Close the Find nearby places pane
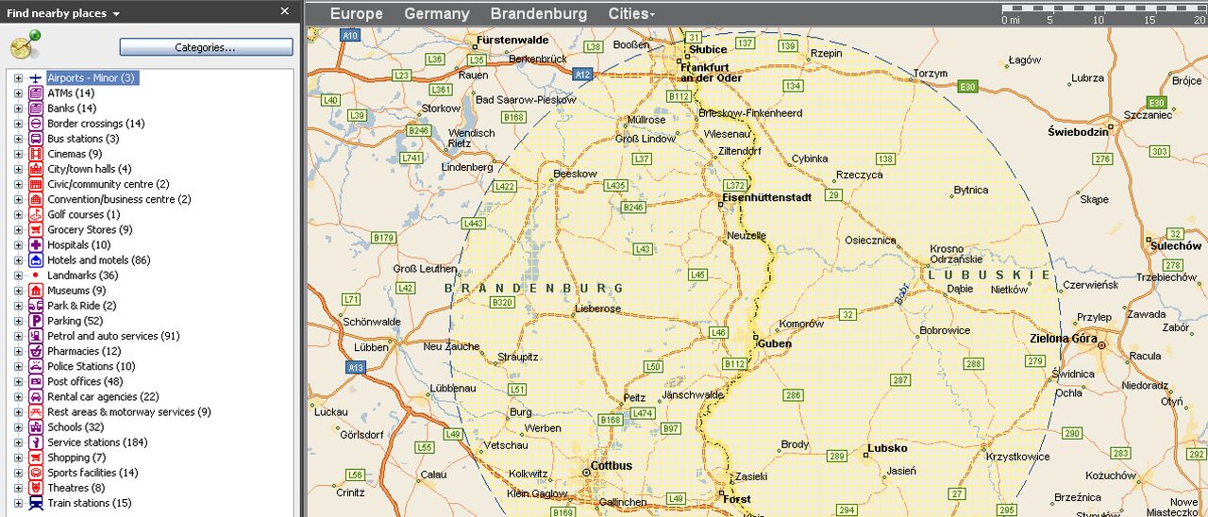The image size is (1208, 517). (x=285, y=11)
